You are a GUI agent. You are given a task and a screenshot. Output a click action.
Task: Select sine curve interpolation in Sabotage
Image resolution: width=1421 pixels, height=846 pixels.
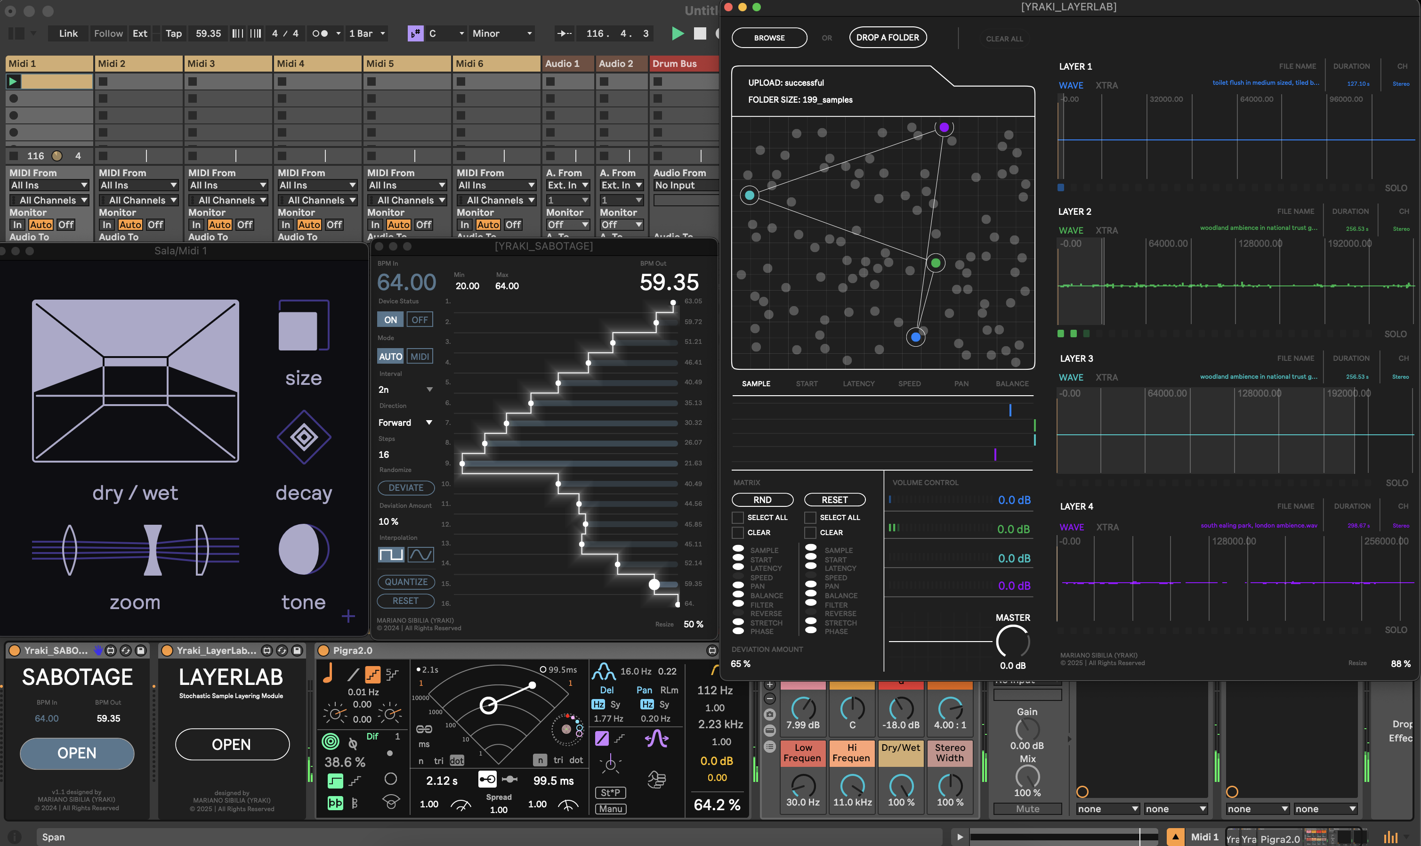pyautogui.click(x=420, y=555)
